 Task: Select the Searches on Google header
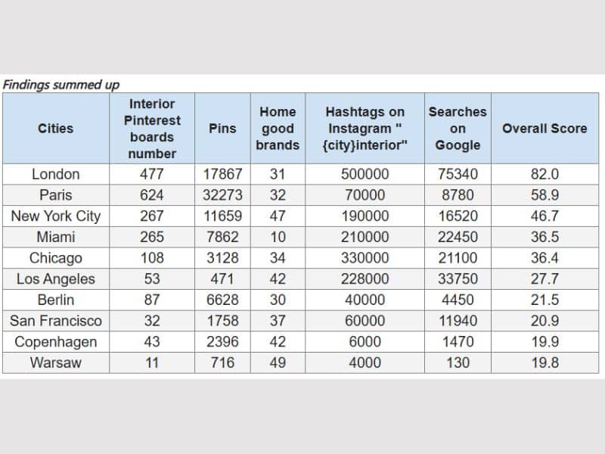[x=458, y=129]
